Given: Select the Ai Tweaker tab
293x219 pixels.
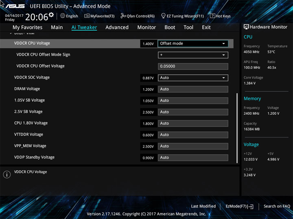Looking at the screenshot, I should click(x=84, y=28).
